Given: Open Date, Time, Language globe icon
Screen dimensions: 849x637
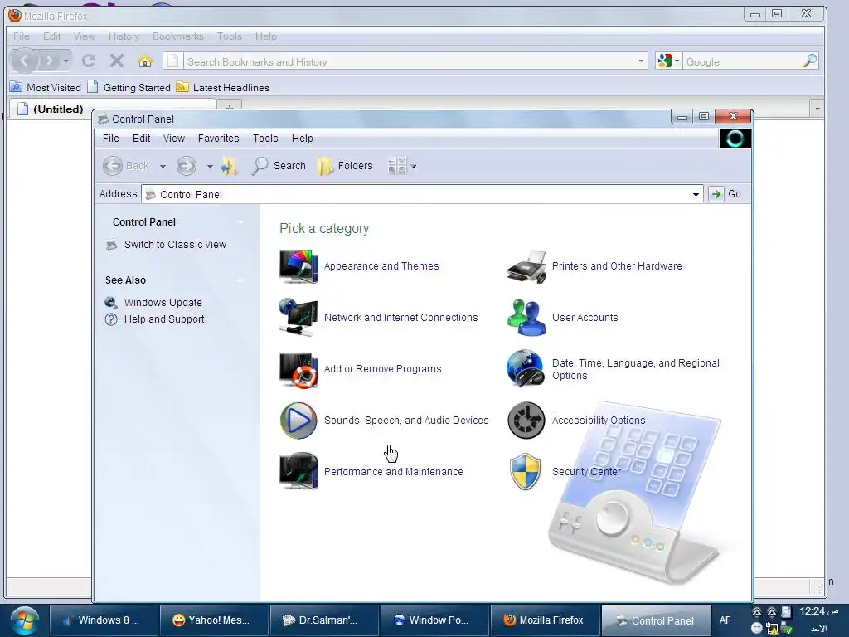Looking at the screenshot, I should [x=526, y=368].
